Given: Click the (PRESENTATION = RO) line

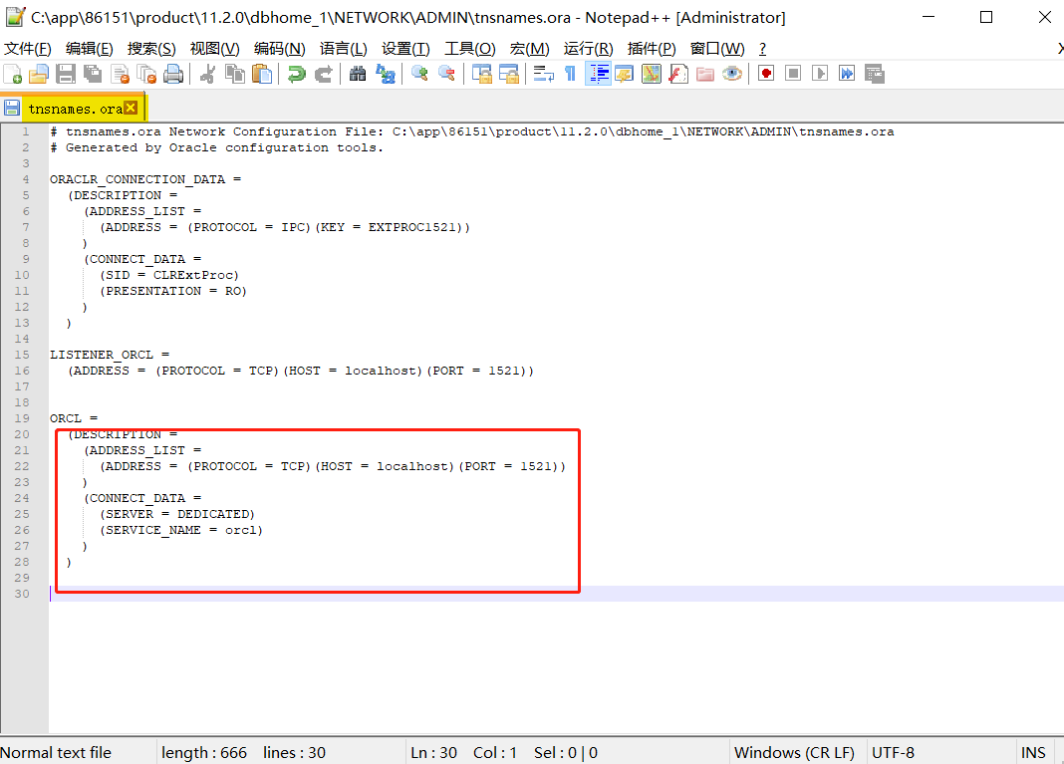Looking at the screenshot, I should click(x=173, y=291).
